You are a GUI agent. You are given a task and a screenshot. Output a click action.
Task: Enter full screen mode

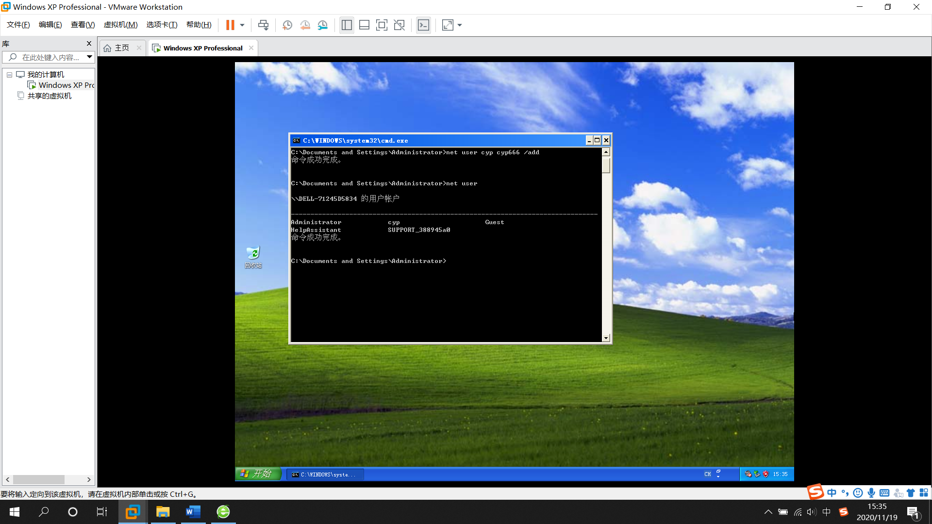[382, 25]
